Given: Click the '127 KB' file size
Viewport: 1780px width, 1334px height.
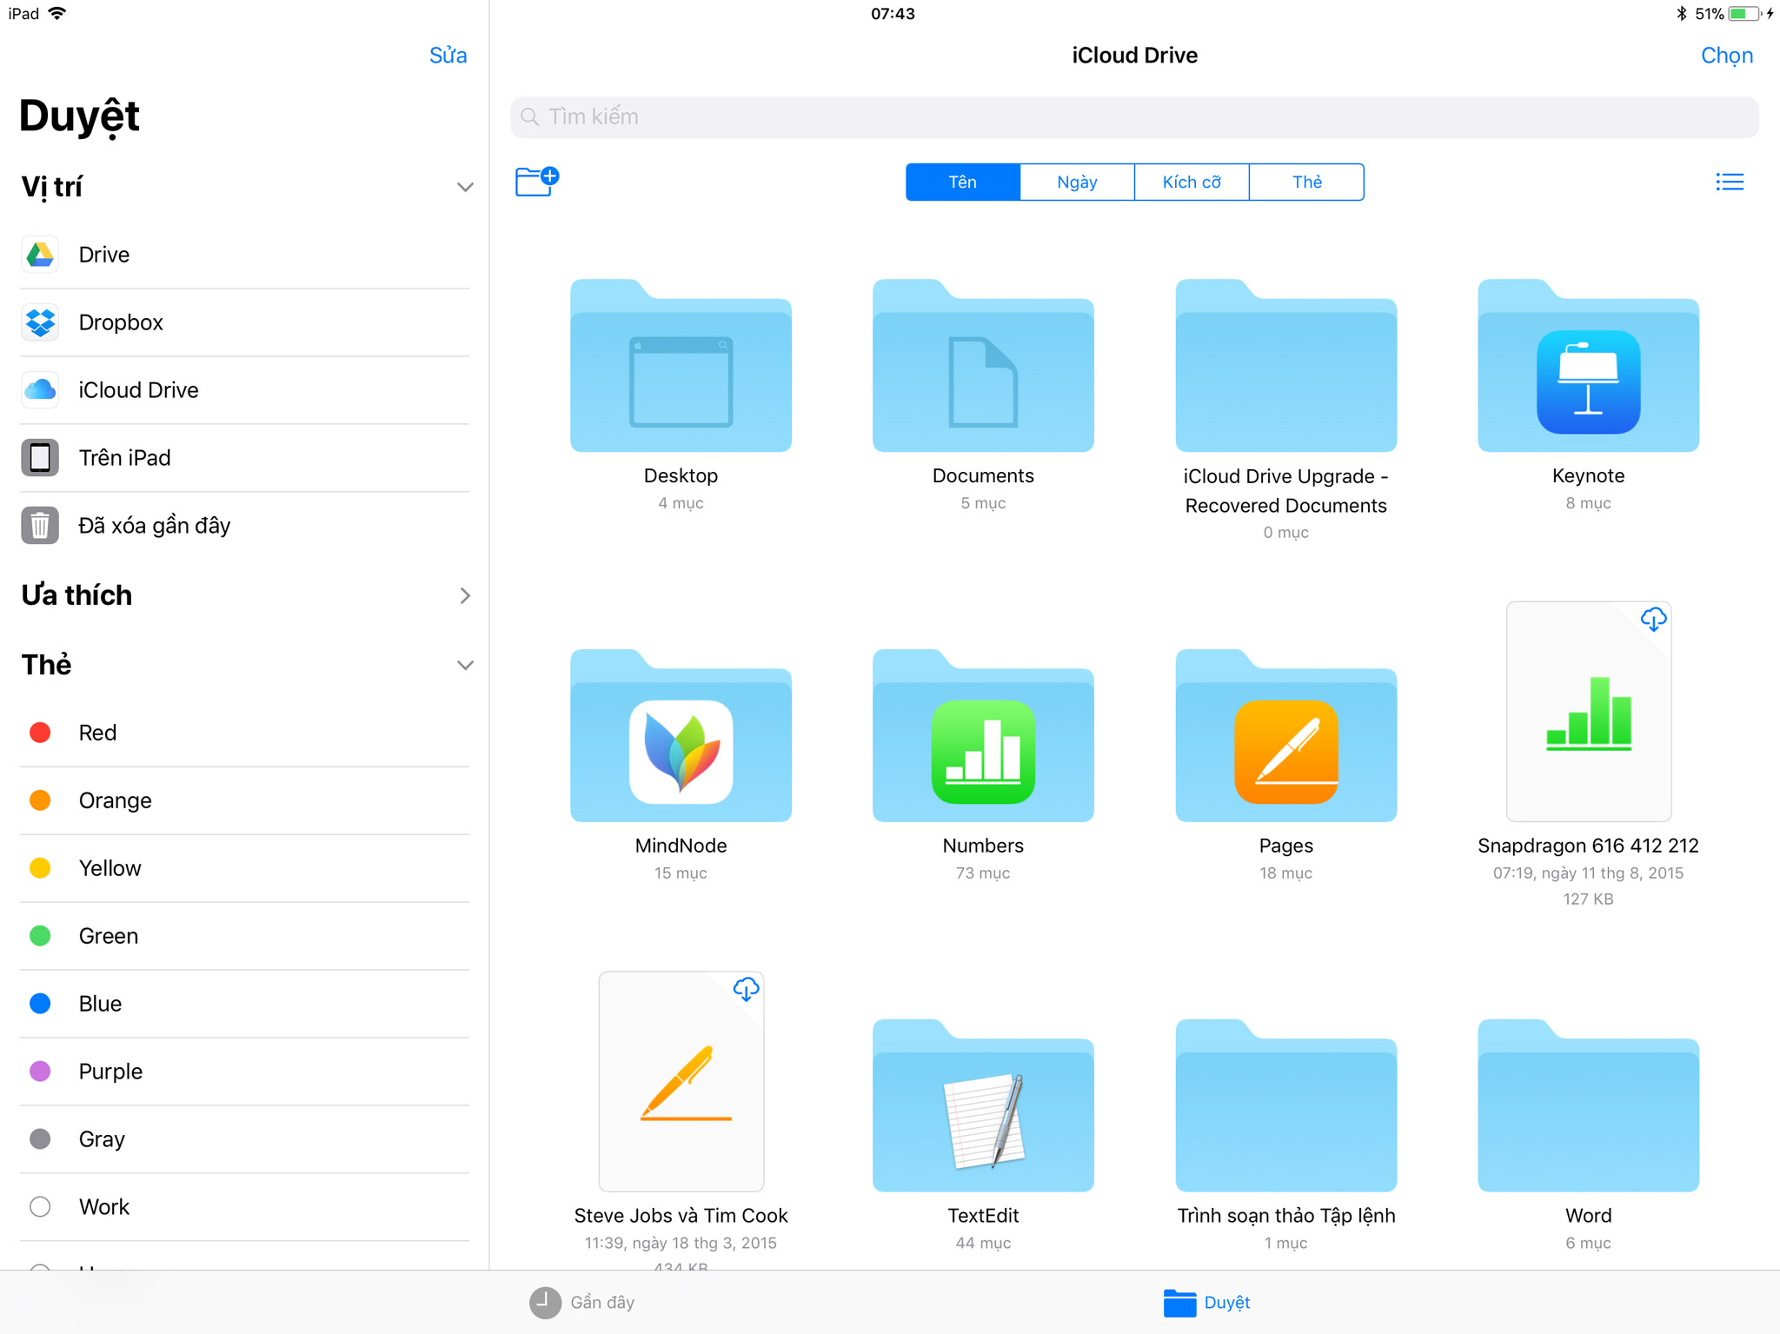Looking at the screenshot, I should point(1588,899).
